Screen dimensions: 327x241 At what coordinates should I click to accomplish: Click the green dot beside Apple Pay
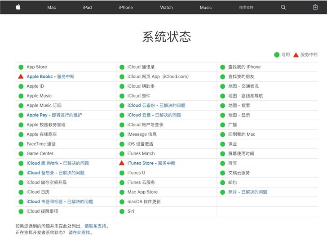coord(21,115)
